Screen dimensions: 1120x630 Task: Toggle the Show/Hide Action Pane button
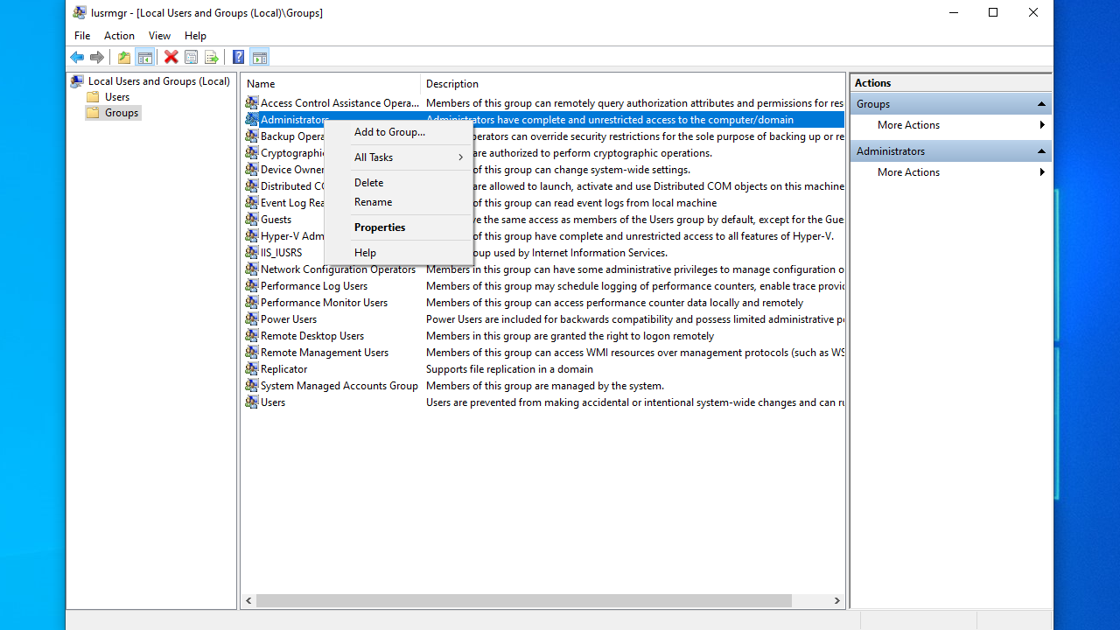tap(259, 58)
